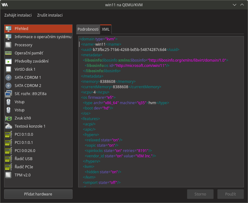
Task: Select Textová konzole 1 serial icon
Action: (8, 126)
